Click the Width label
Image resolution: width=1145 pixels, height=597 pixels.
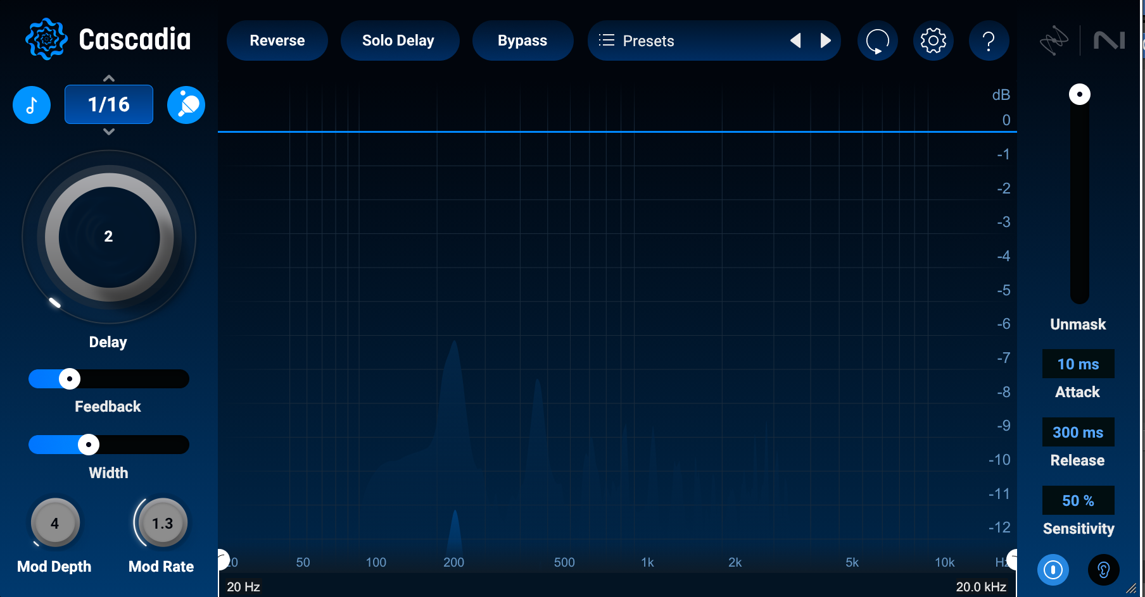[109, 473]
